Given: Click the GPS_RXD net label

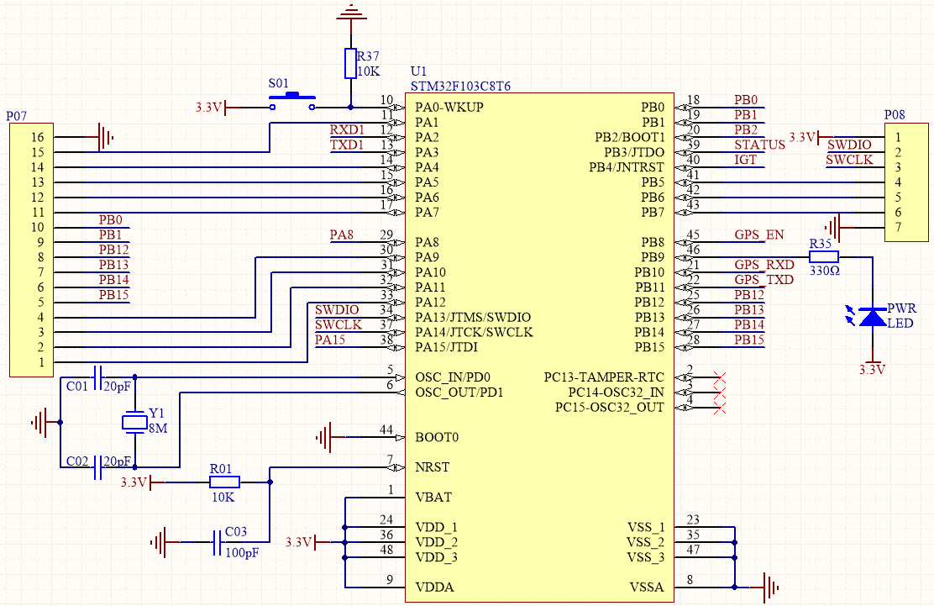Looking at the screenshot, I should coord(764,265).
